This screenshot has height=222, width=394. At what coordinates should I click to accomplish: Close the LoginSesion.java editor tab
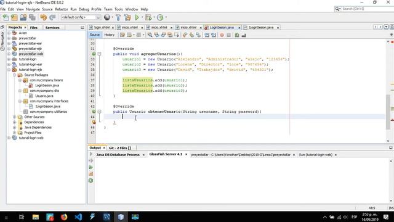point(239,28)
